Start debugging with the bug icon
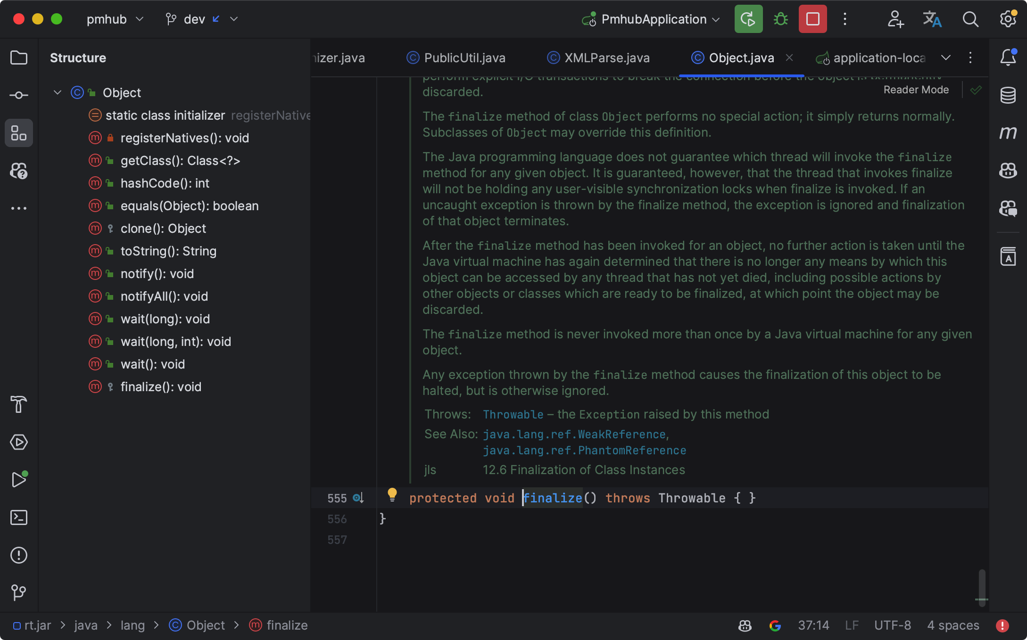This screenshot has width=1027, height=640. tap(781, 19)
